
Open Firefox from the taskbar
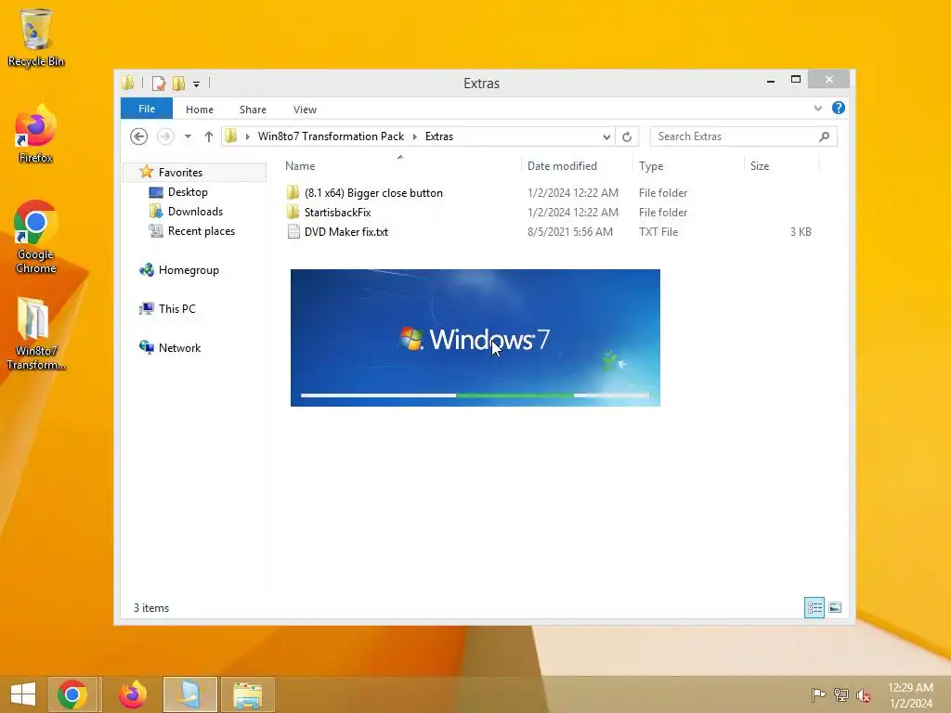coord(133,694)
